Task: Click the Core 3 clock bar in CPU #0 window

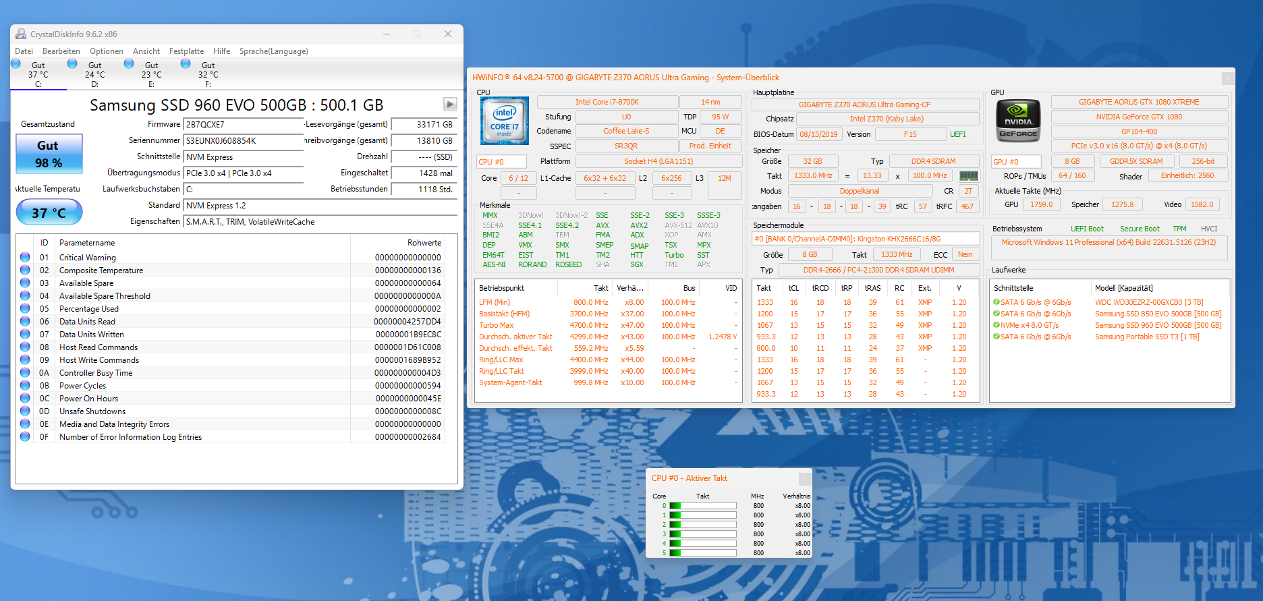Action: click(x=702, y=534)
